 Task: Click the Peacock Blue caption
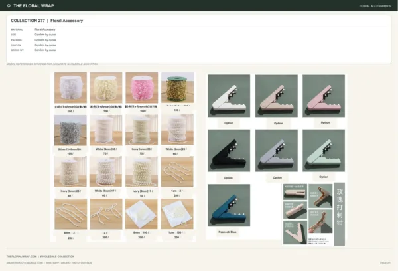(228, 232)
